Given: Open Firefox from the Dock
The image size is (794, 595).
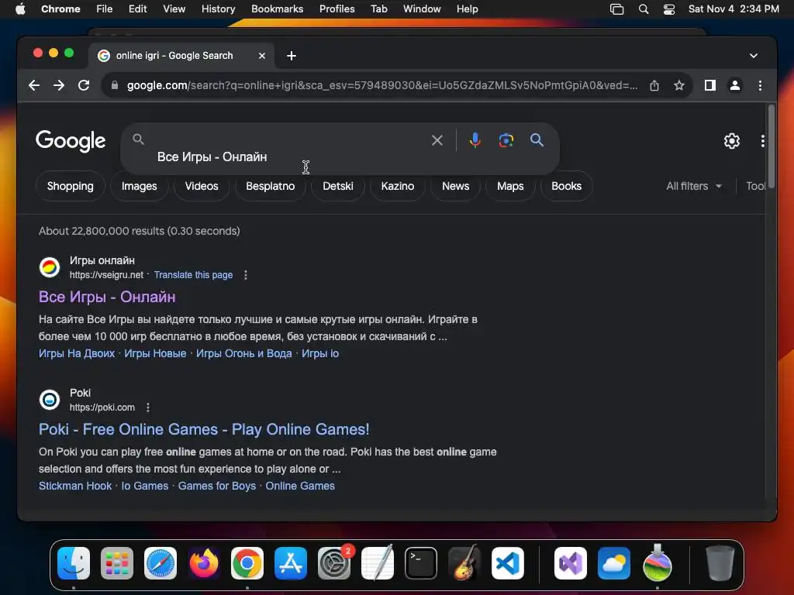Looking at the screenshot, I should point(204,563).
